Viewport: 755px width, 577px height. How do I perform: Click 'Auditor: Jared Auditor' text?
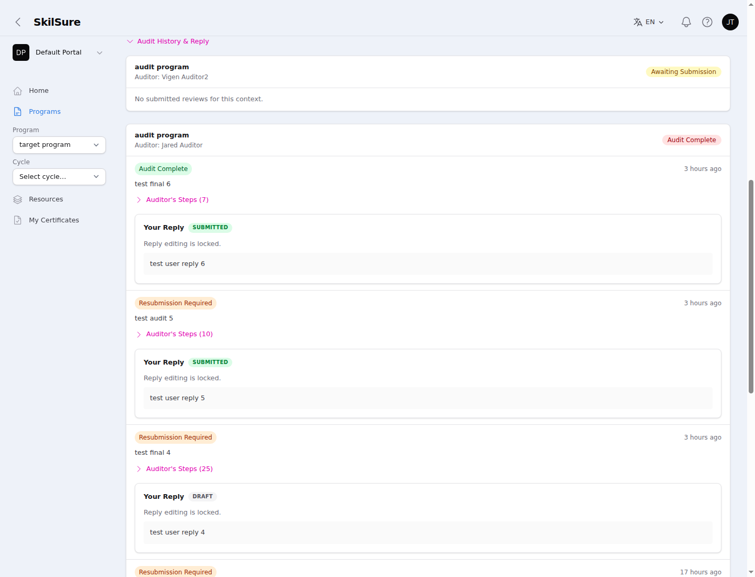point(169,145)
